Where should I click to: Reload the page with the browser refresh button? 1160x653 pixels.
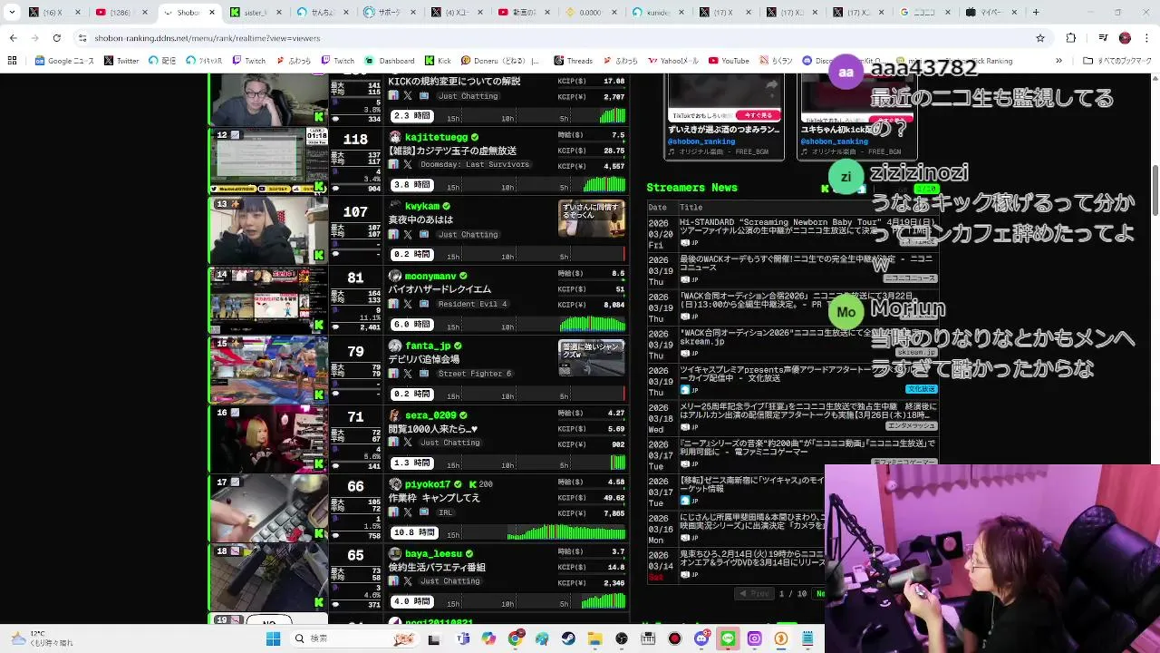click(x=56, y=38)
